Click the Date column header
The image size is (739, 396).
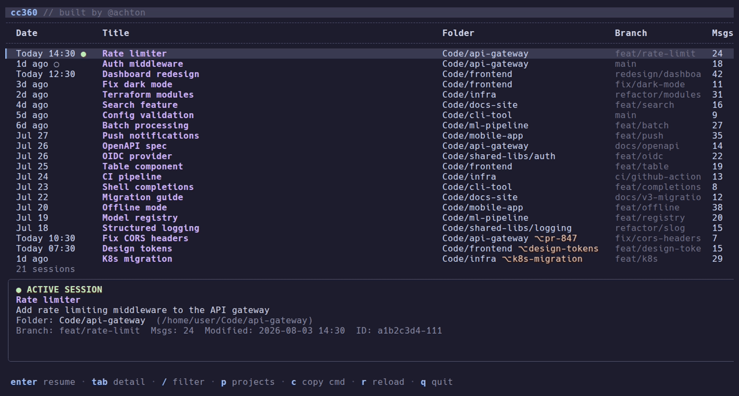click(27, 33)
